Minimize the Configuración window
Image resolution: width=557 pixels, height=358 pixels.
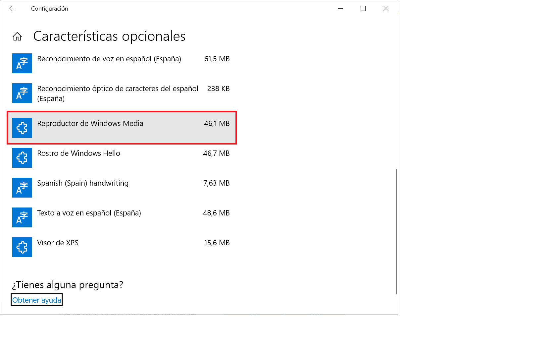340,8
